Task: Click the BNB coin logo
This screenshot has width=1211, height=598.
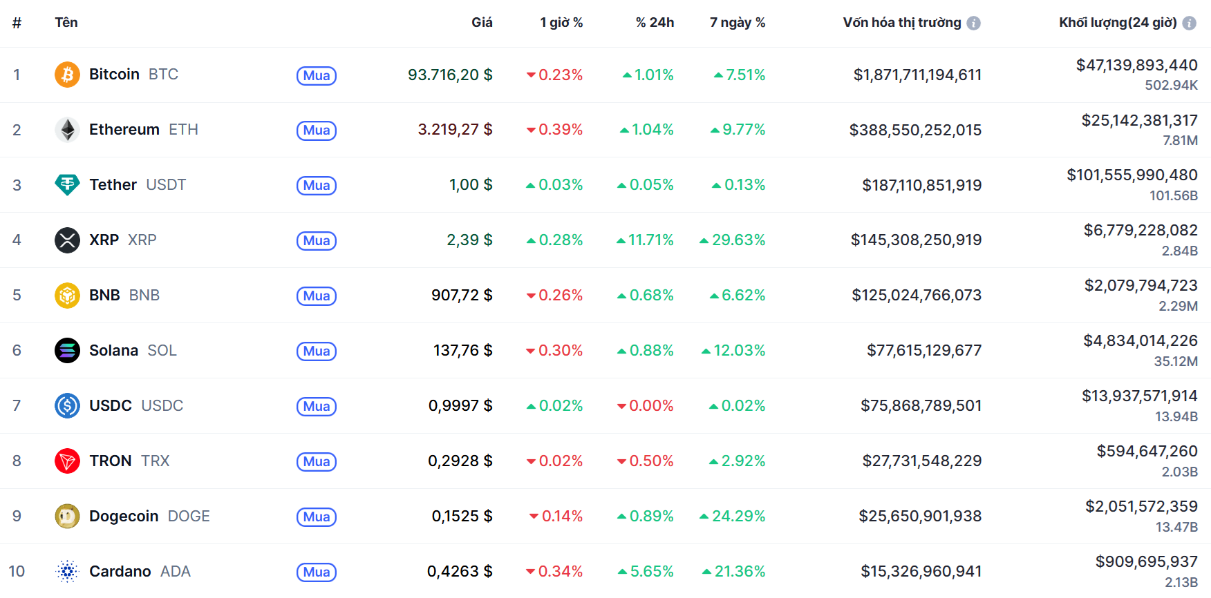Action: (67, 296)
